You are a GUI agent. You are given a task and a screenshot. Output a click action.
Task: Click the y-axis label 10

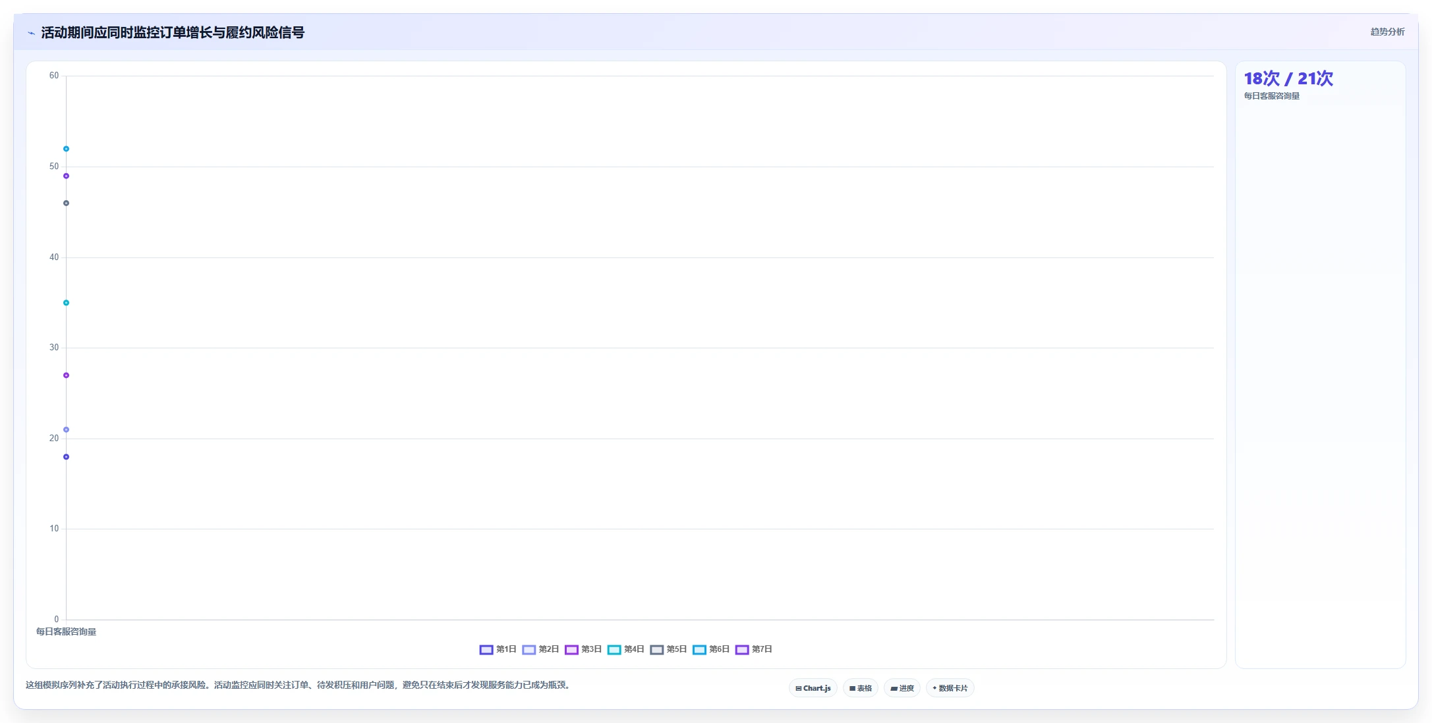pos(54,529)
